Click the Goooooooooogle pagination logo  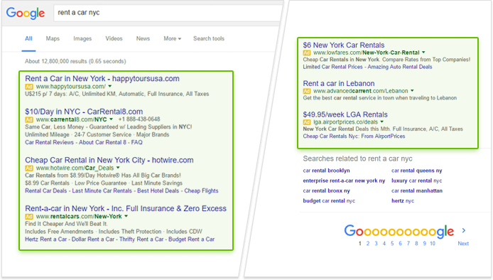tap(399, 232)
